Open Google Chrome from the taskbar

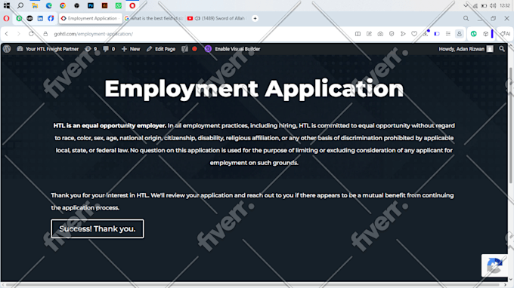(x=63, y=5)
